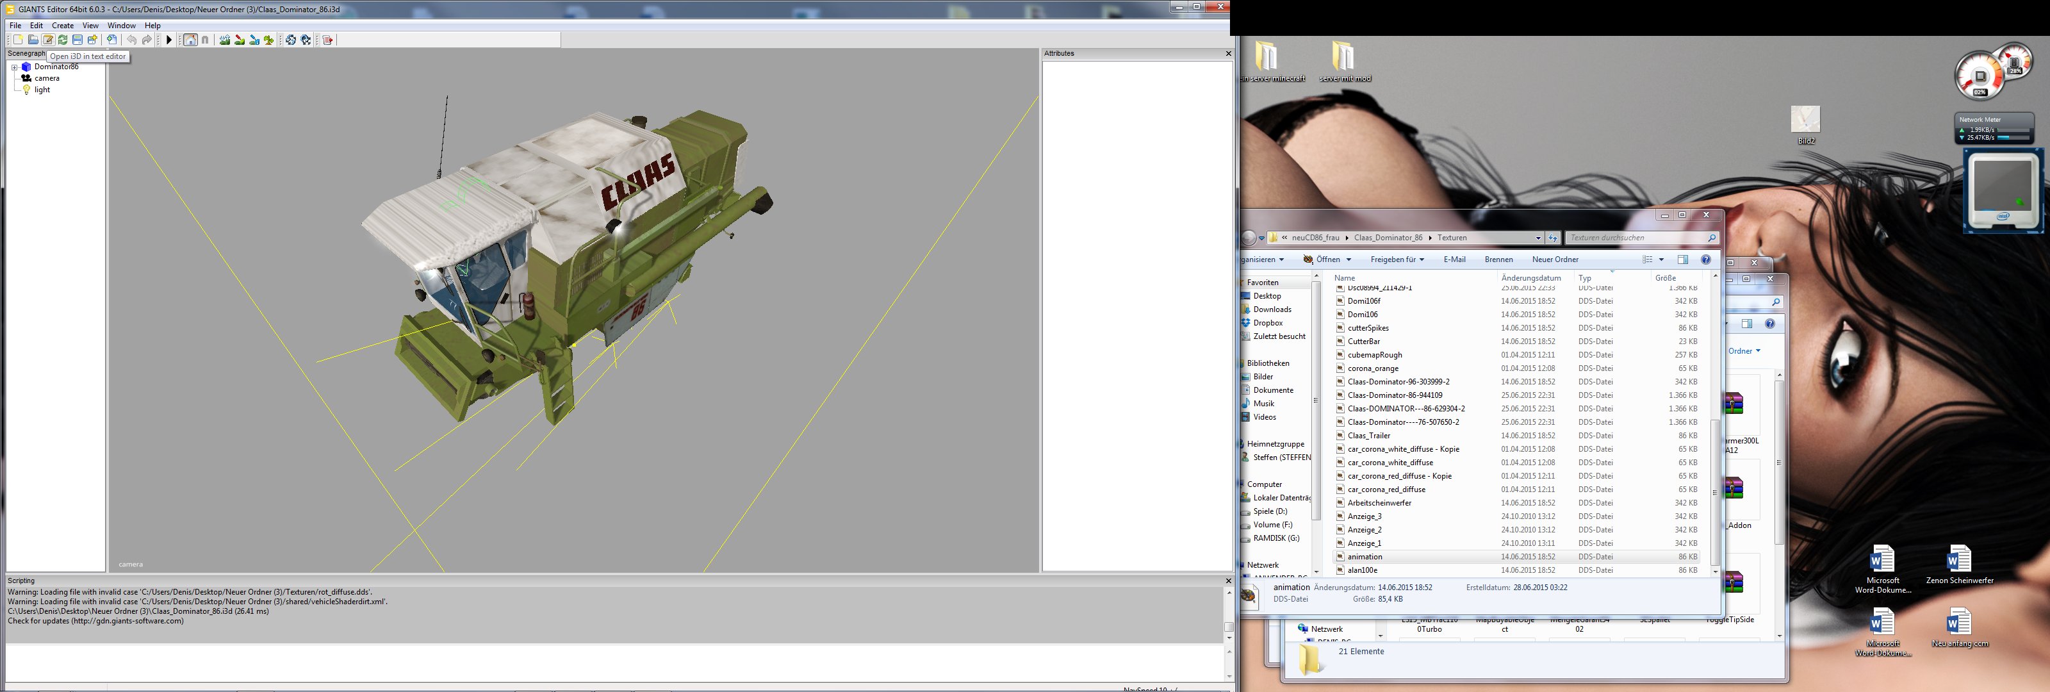The image size is (2050, 692).
Task: Open the address bar history dropdown in Explorer
Action: [1537, 237]
